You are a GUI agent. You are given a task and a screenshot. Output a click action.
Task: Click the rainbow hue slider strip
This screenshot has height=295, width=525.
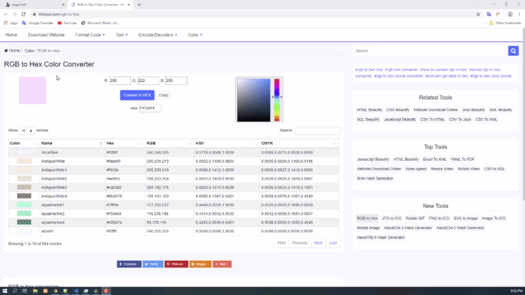click(277, 98)
